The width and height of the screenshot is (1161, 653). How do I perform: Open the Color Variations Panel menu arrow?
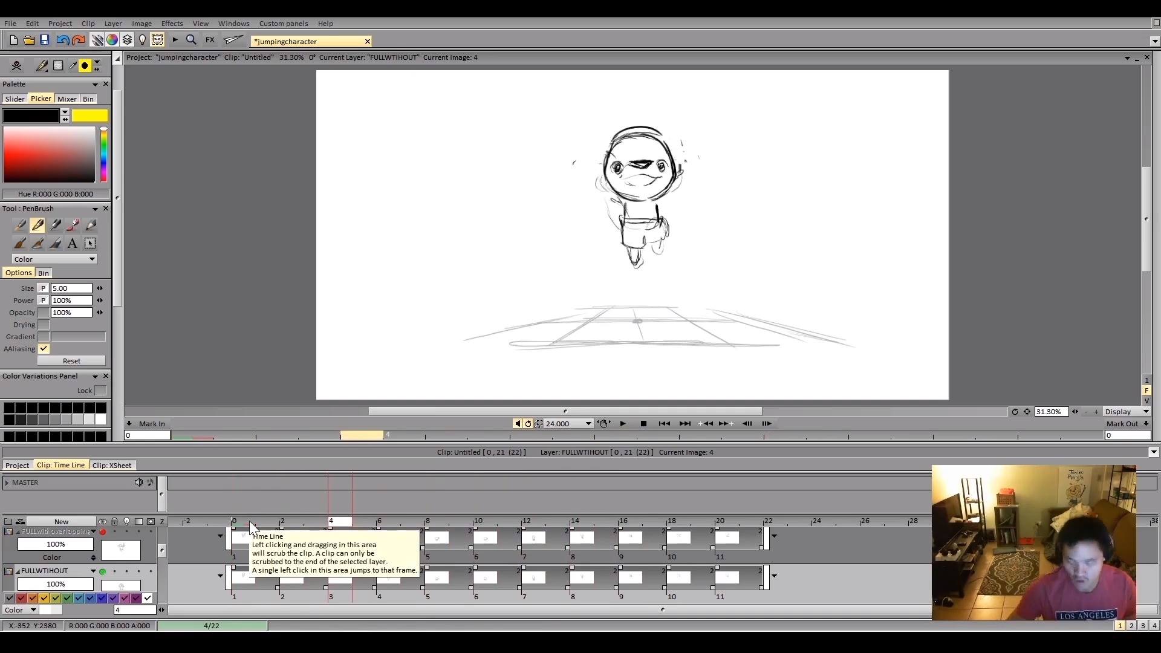[95, 376]
